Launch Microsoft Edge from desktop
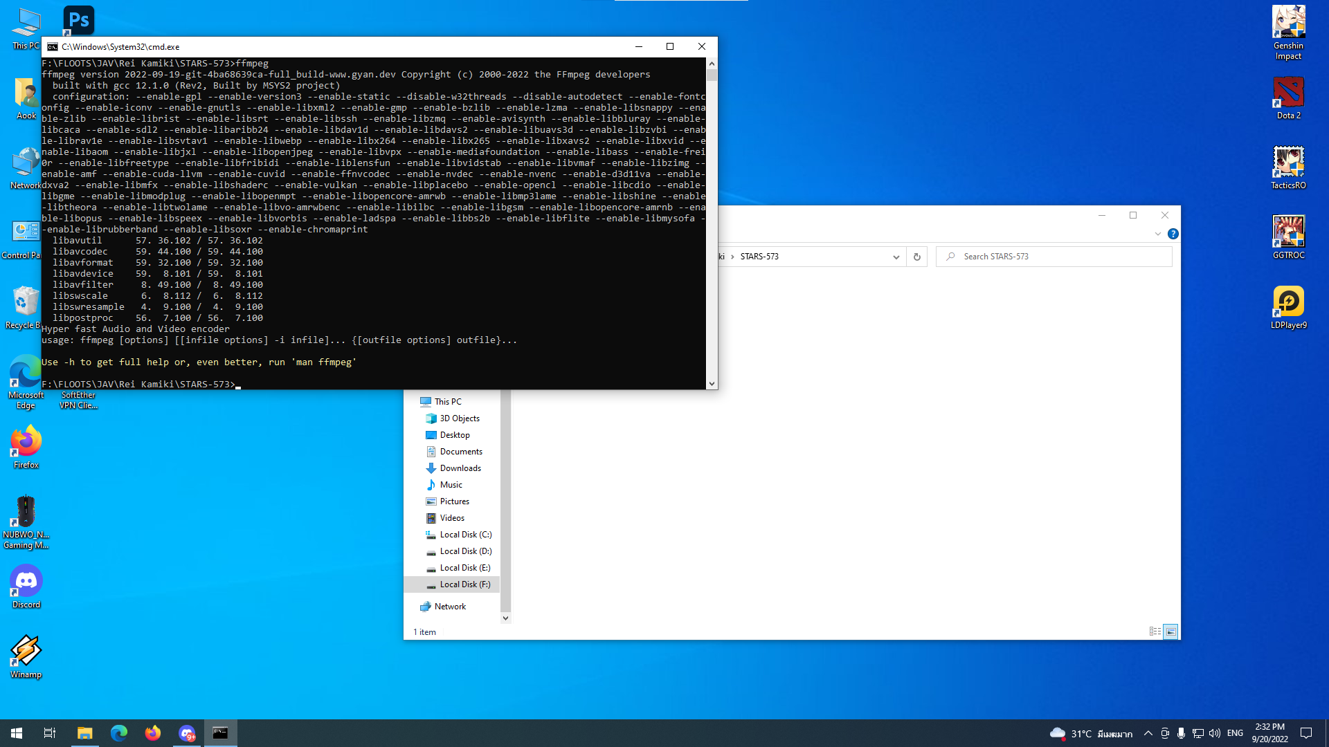Image resolution: width=1329 pixels, height=747 pixels. (26, 382)
